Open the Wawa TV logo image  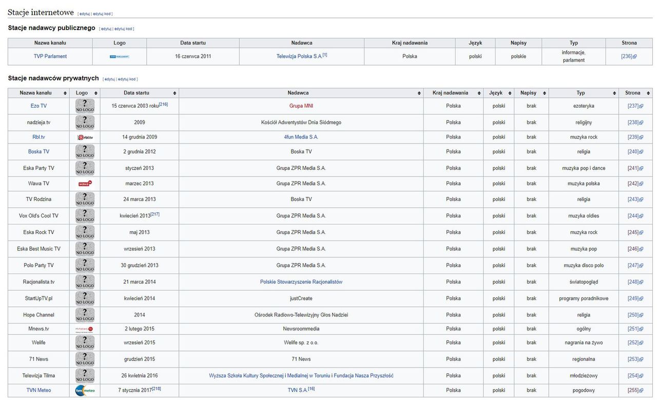click(85, 184)
